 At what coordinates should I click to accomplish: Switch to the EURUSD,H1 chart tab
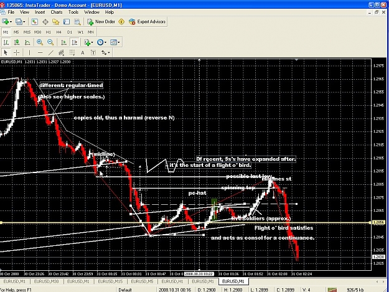(x=172, y=281)
